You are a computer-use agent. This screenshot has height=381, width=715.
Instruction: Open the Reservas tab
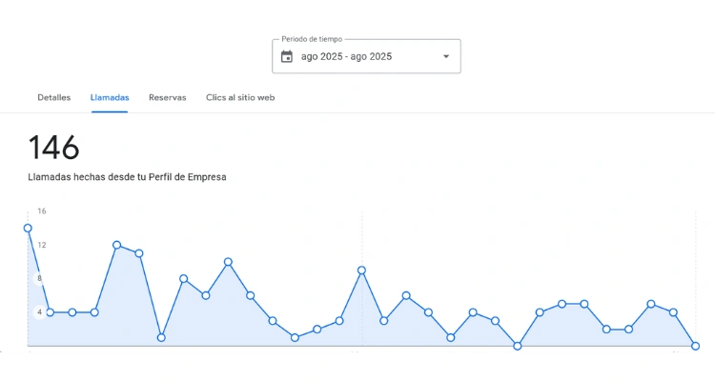(x=168, y=98)
